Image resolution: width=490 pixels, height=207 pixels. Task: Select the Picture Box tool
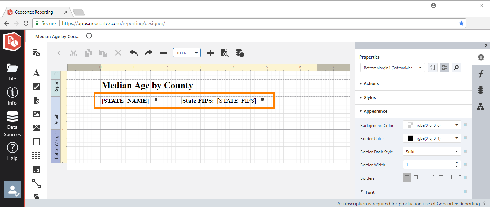click(x=36, y=114)
